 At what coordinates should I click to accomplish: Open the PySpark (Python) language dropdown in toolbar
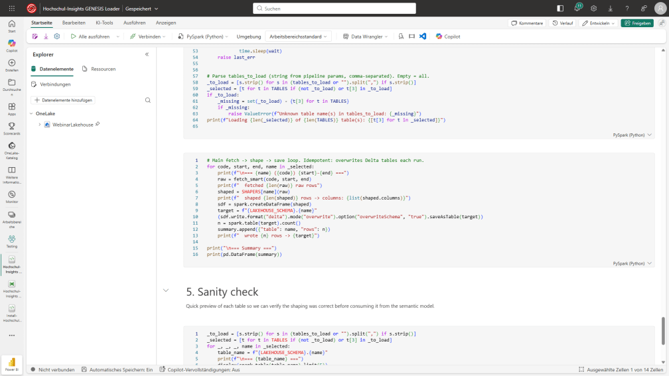click(x=203, y=36)
